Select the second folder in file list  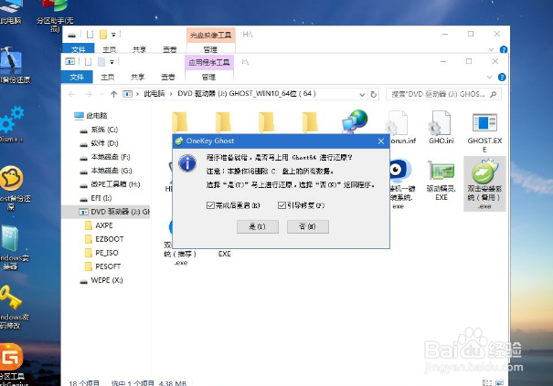click(223, 122)
